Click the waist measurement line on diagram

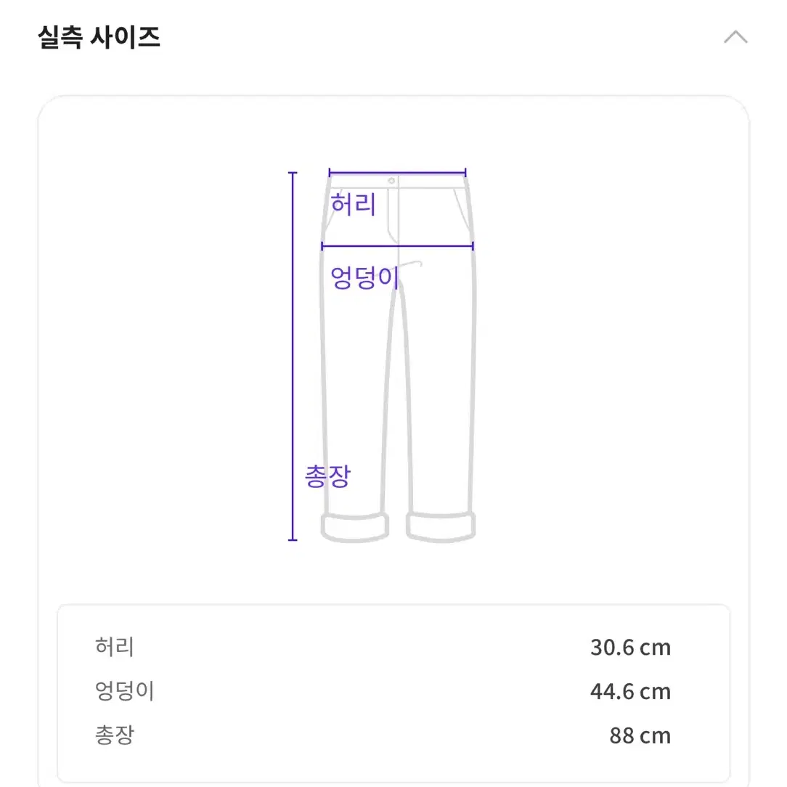point(398,173)
